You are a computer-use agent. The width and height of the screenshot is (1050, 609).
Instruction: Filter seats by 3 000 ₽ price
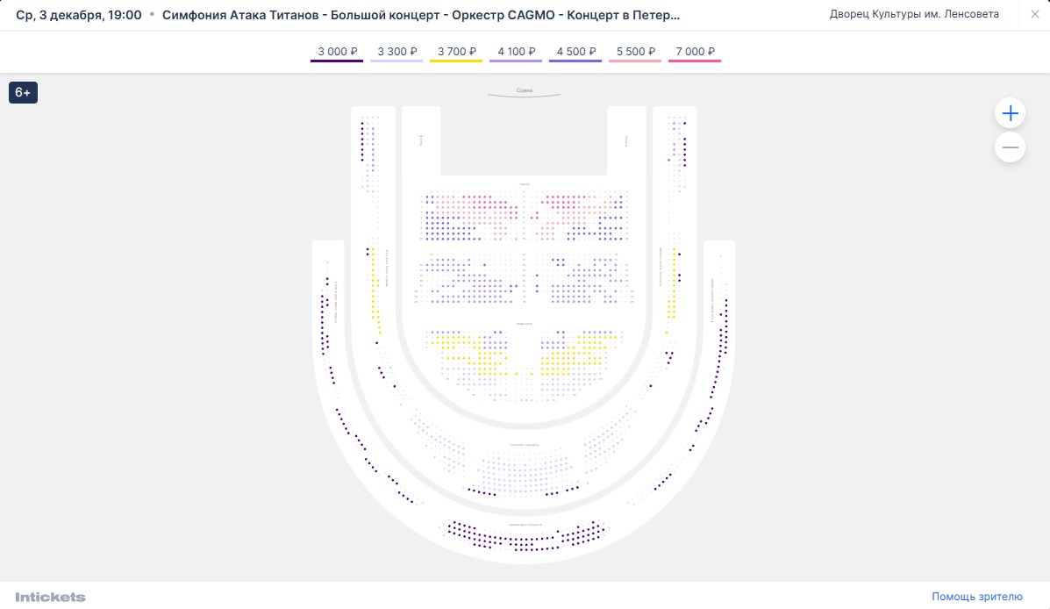coord(337,53)
